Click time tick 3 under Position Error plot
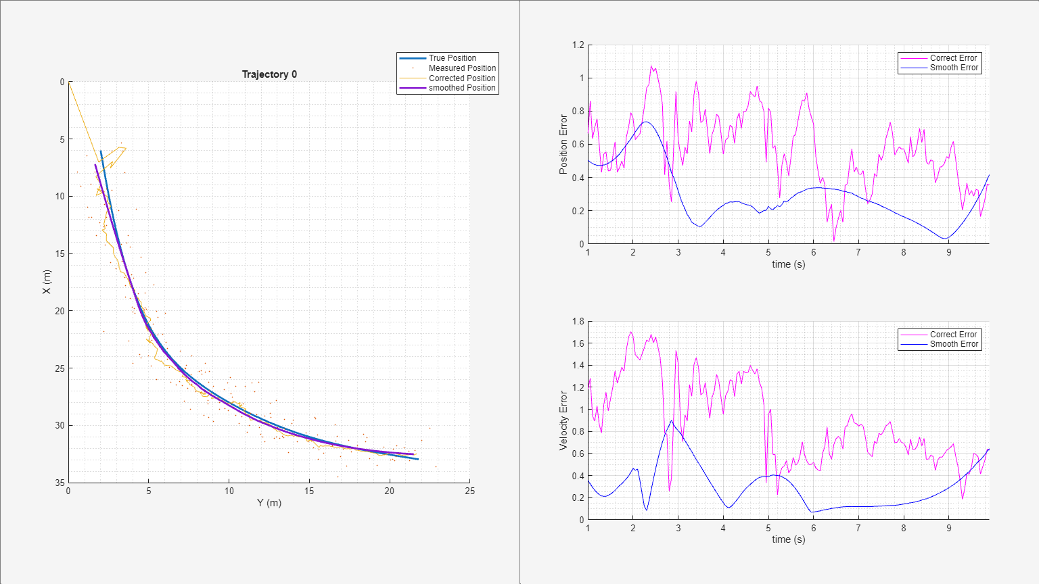1039x584 pixels. [678, 252]
